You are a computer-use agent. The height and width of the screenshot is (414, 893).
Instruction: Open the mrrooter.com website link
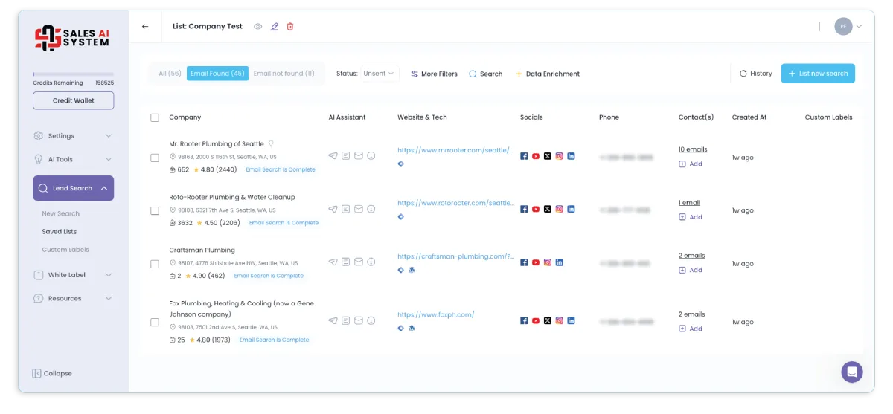[455, 149]
